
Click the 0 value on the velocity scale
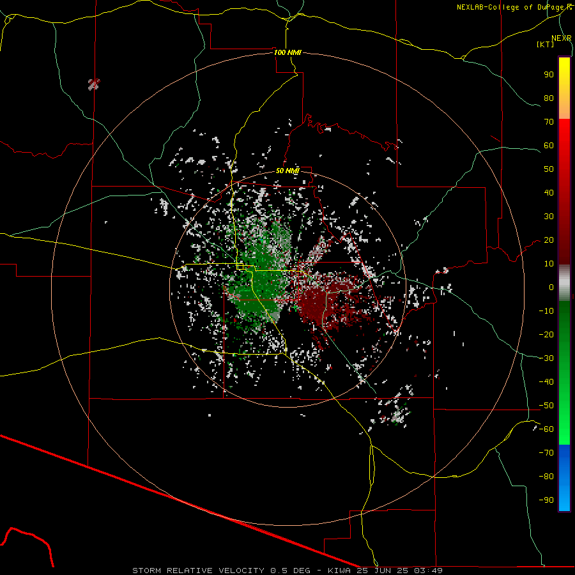point(551,287)
